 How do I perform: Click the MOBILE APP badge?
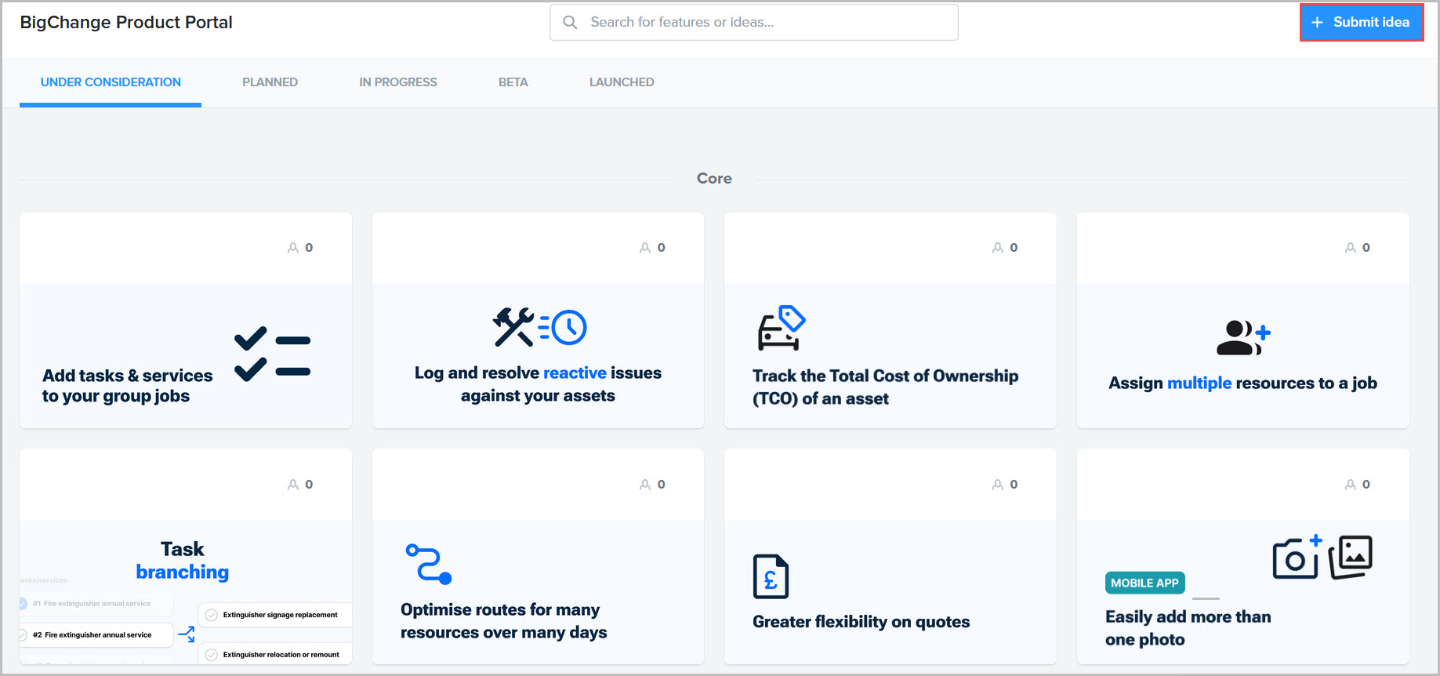point(1144,583)
